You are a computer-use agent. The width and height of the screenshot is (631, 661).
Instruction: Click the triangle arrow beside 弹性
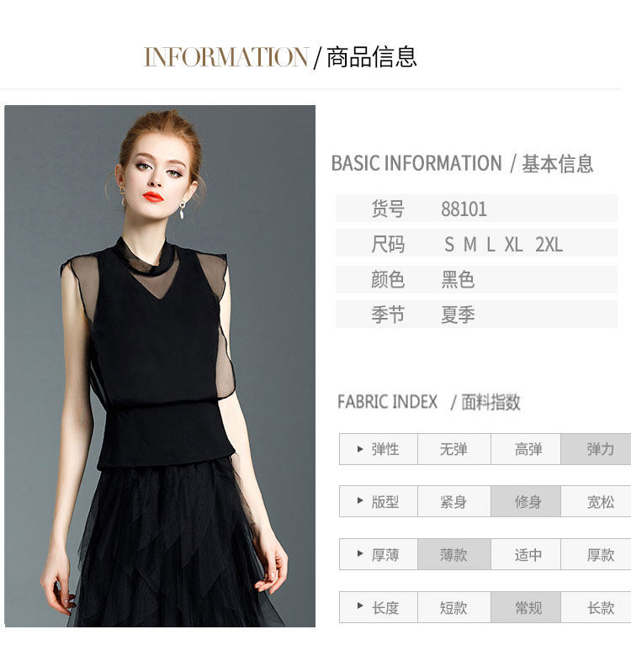tap(360, 449)
